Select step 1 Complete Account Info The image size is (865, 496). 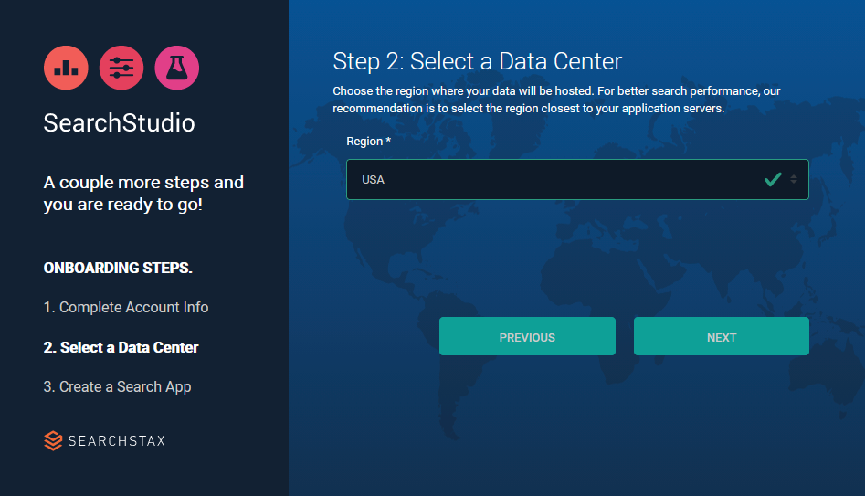pyautogui.click(x=126, y=307)
